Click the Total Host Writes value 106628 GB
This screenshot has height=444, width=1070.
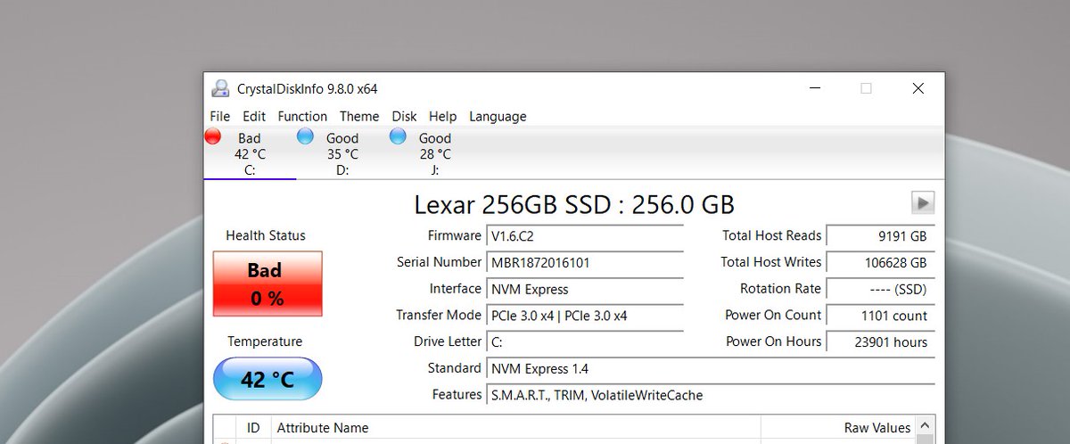880,263
